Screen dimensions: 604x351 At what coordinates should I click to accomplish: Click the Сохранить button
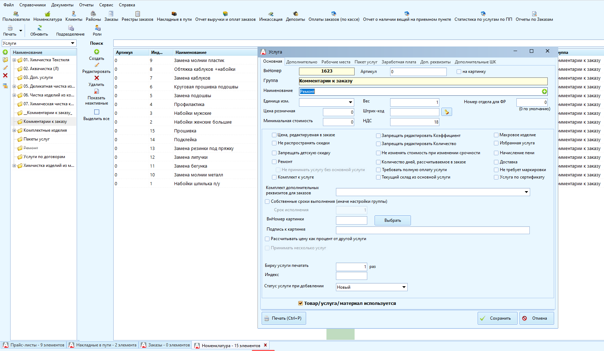497,318
